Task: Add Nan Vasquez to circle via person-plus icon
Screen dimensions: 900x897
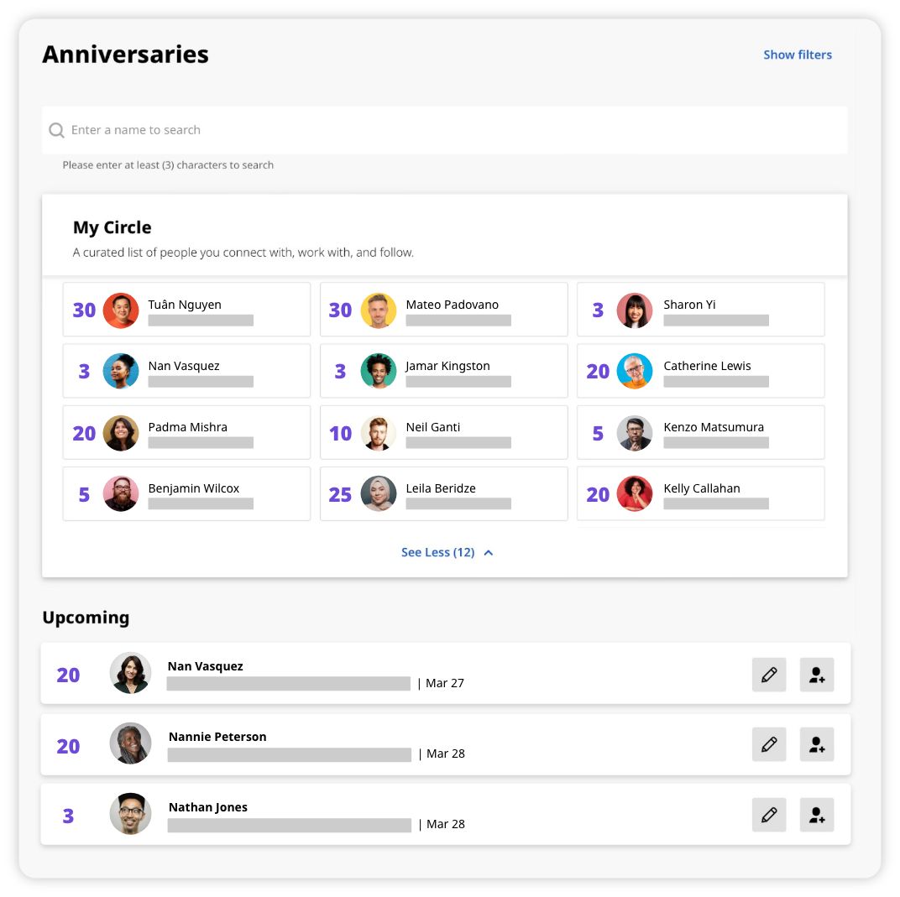Action: 817,675
